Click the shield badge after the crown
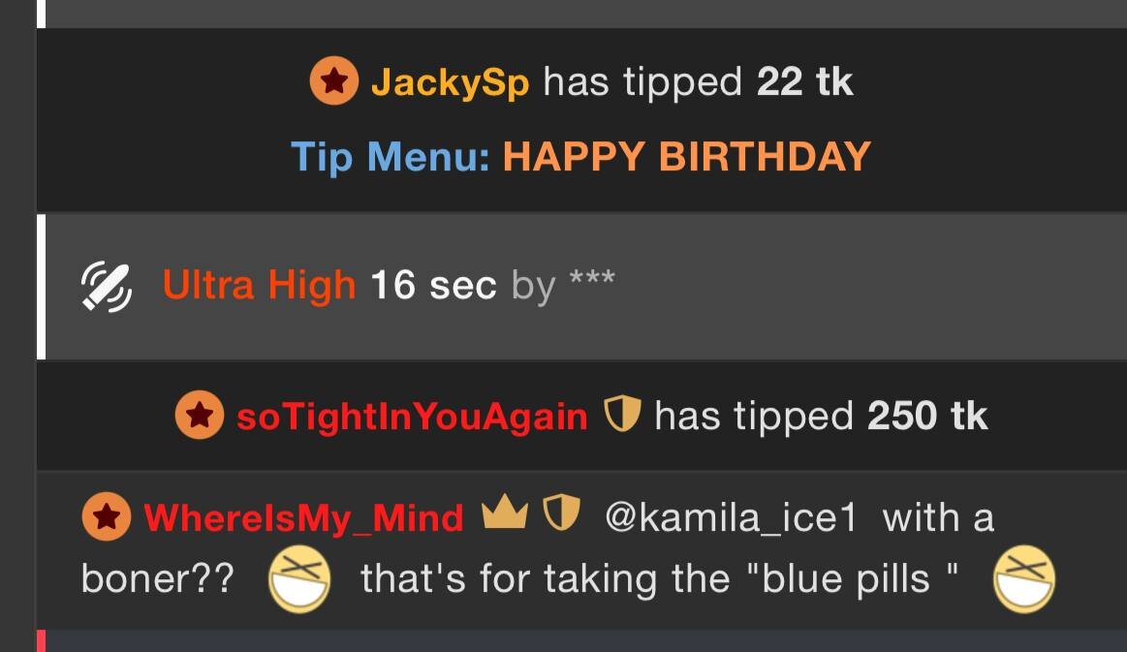 pos(561,513)
